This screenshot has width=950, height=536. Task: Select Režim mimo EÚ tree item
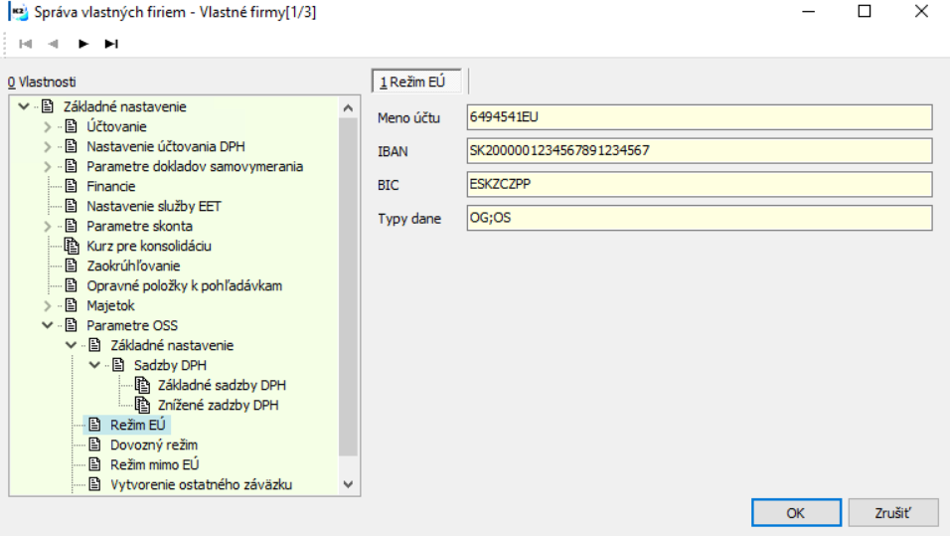[x=154, y=465]
